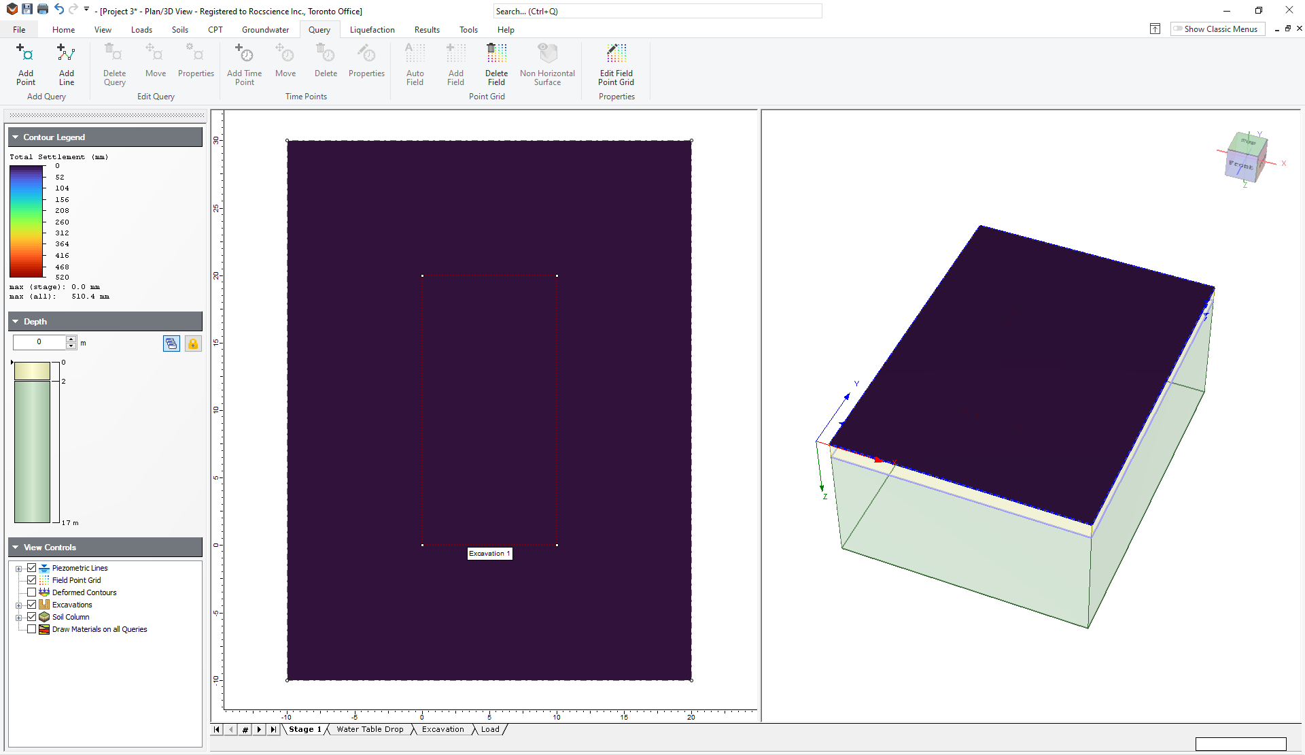Expand the Piezometric Lines tree item
The width and height of the screenshot is (1305, 755).
[x=19, y=567]
